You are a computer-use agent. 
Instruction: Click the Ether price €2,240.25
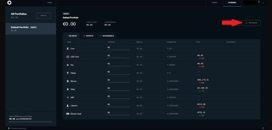202,88
